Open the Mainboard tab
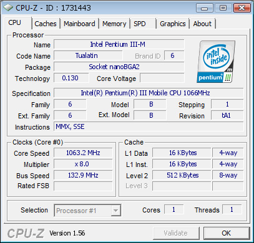Image resolution: width=254 pixels, height=243 pixels. (79, 24)
